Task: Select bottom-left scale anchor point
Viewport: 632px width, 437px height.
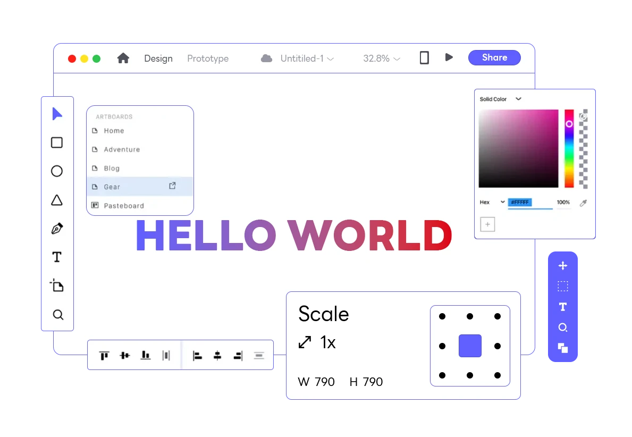Action: click(x=442, y=375)
